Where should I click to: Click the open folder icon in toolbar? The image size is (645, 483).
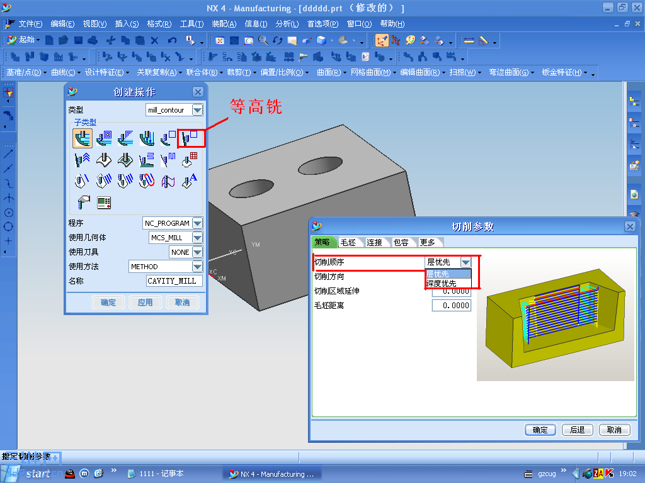point(63,40)
